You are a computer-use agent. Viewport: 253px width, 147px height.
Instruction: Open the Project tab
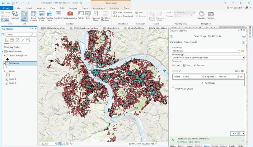pyautogui.click(x=7, y=8)
